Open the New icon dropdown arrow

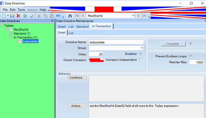[8, 16]
